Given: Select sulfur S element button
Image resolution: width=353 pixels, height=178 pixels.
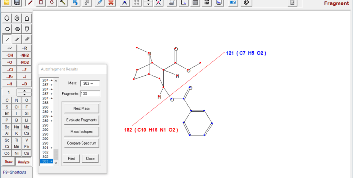Looking at the screenshot, I should coord(7,107).
